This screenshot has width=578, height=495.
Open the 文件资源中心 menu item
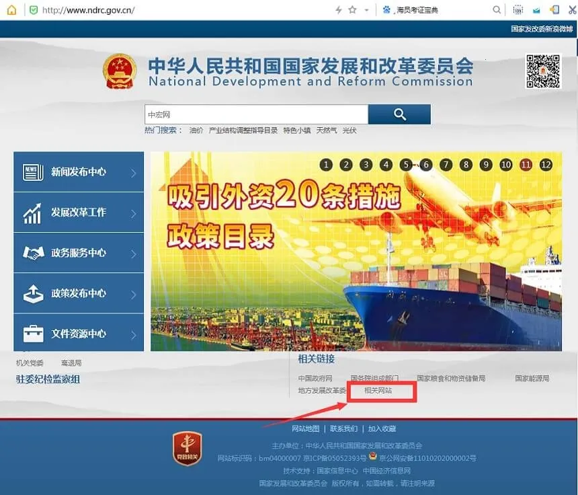tap(79, 334)
